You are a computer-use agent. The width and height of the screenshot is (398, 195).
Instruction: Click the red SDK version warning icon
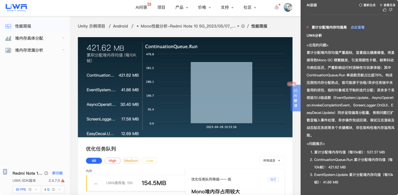tap(63, 181)
